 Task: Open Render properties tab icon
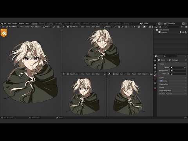pyautogui.click(x=155, y=65)
